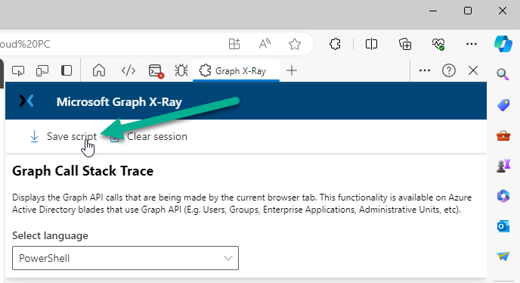This screenshot has height=283, width=520.
Task: Open the Copilot sidebar icon
Action: click(x=503, y=44)
